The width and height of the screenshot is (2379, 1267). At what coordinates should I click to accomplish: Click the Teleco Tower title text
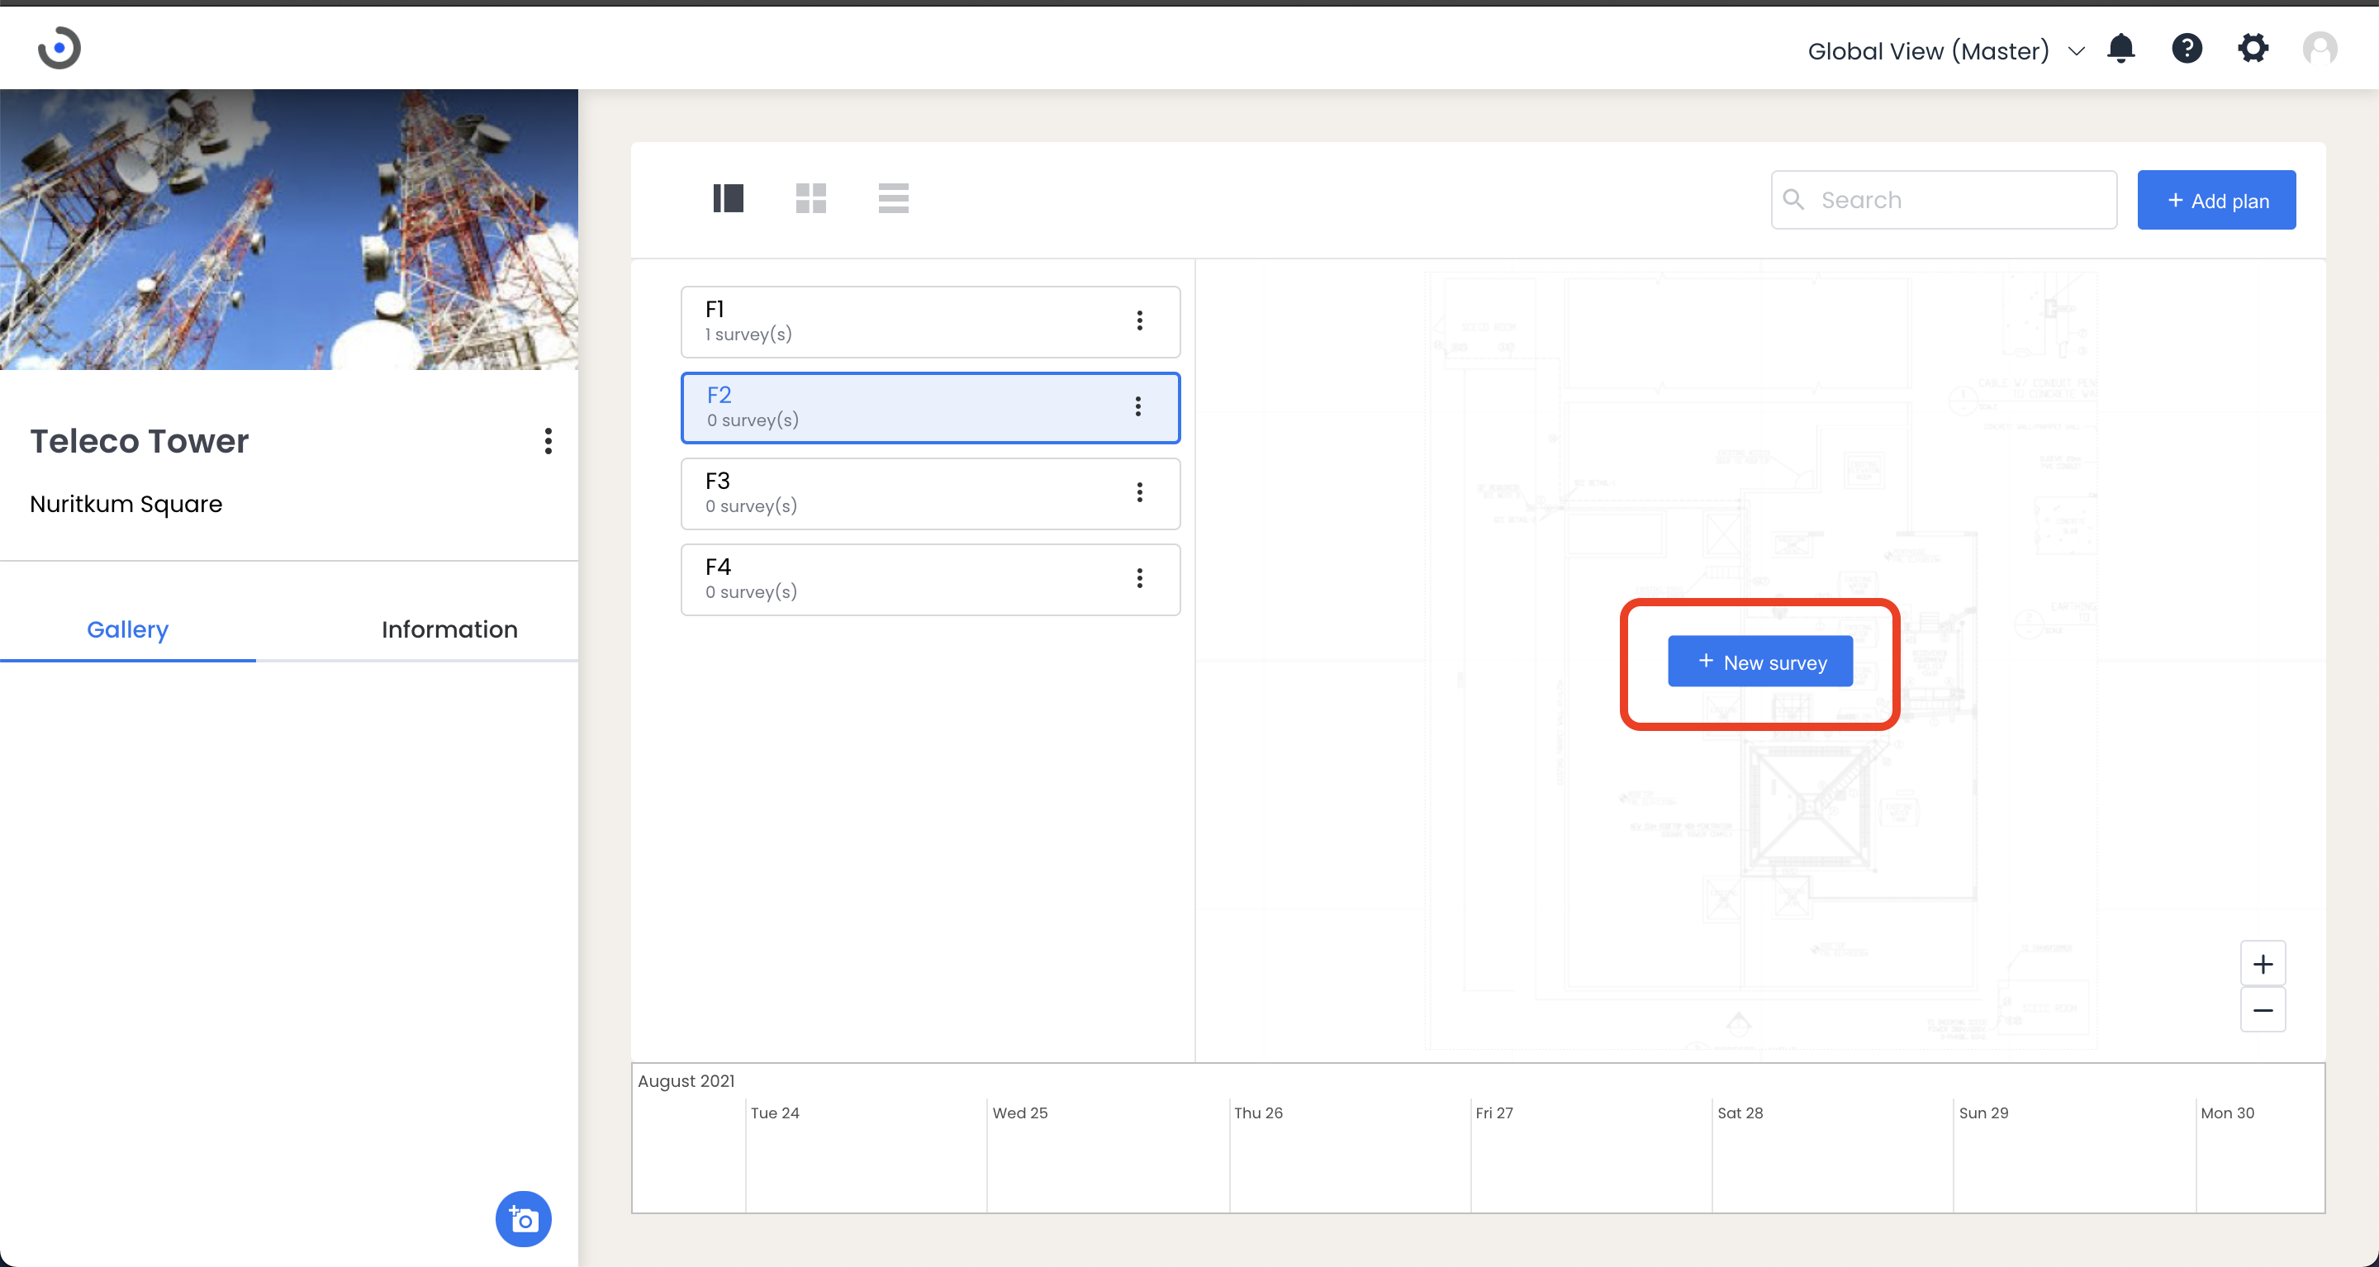pyautogui.click(x=140, y=441)
